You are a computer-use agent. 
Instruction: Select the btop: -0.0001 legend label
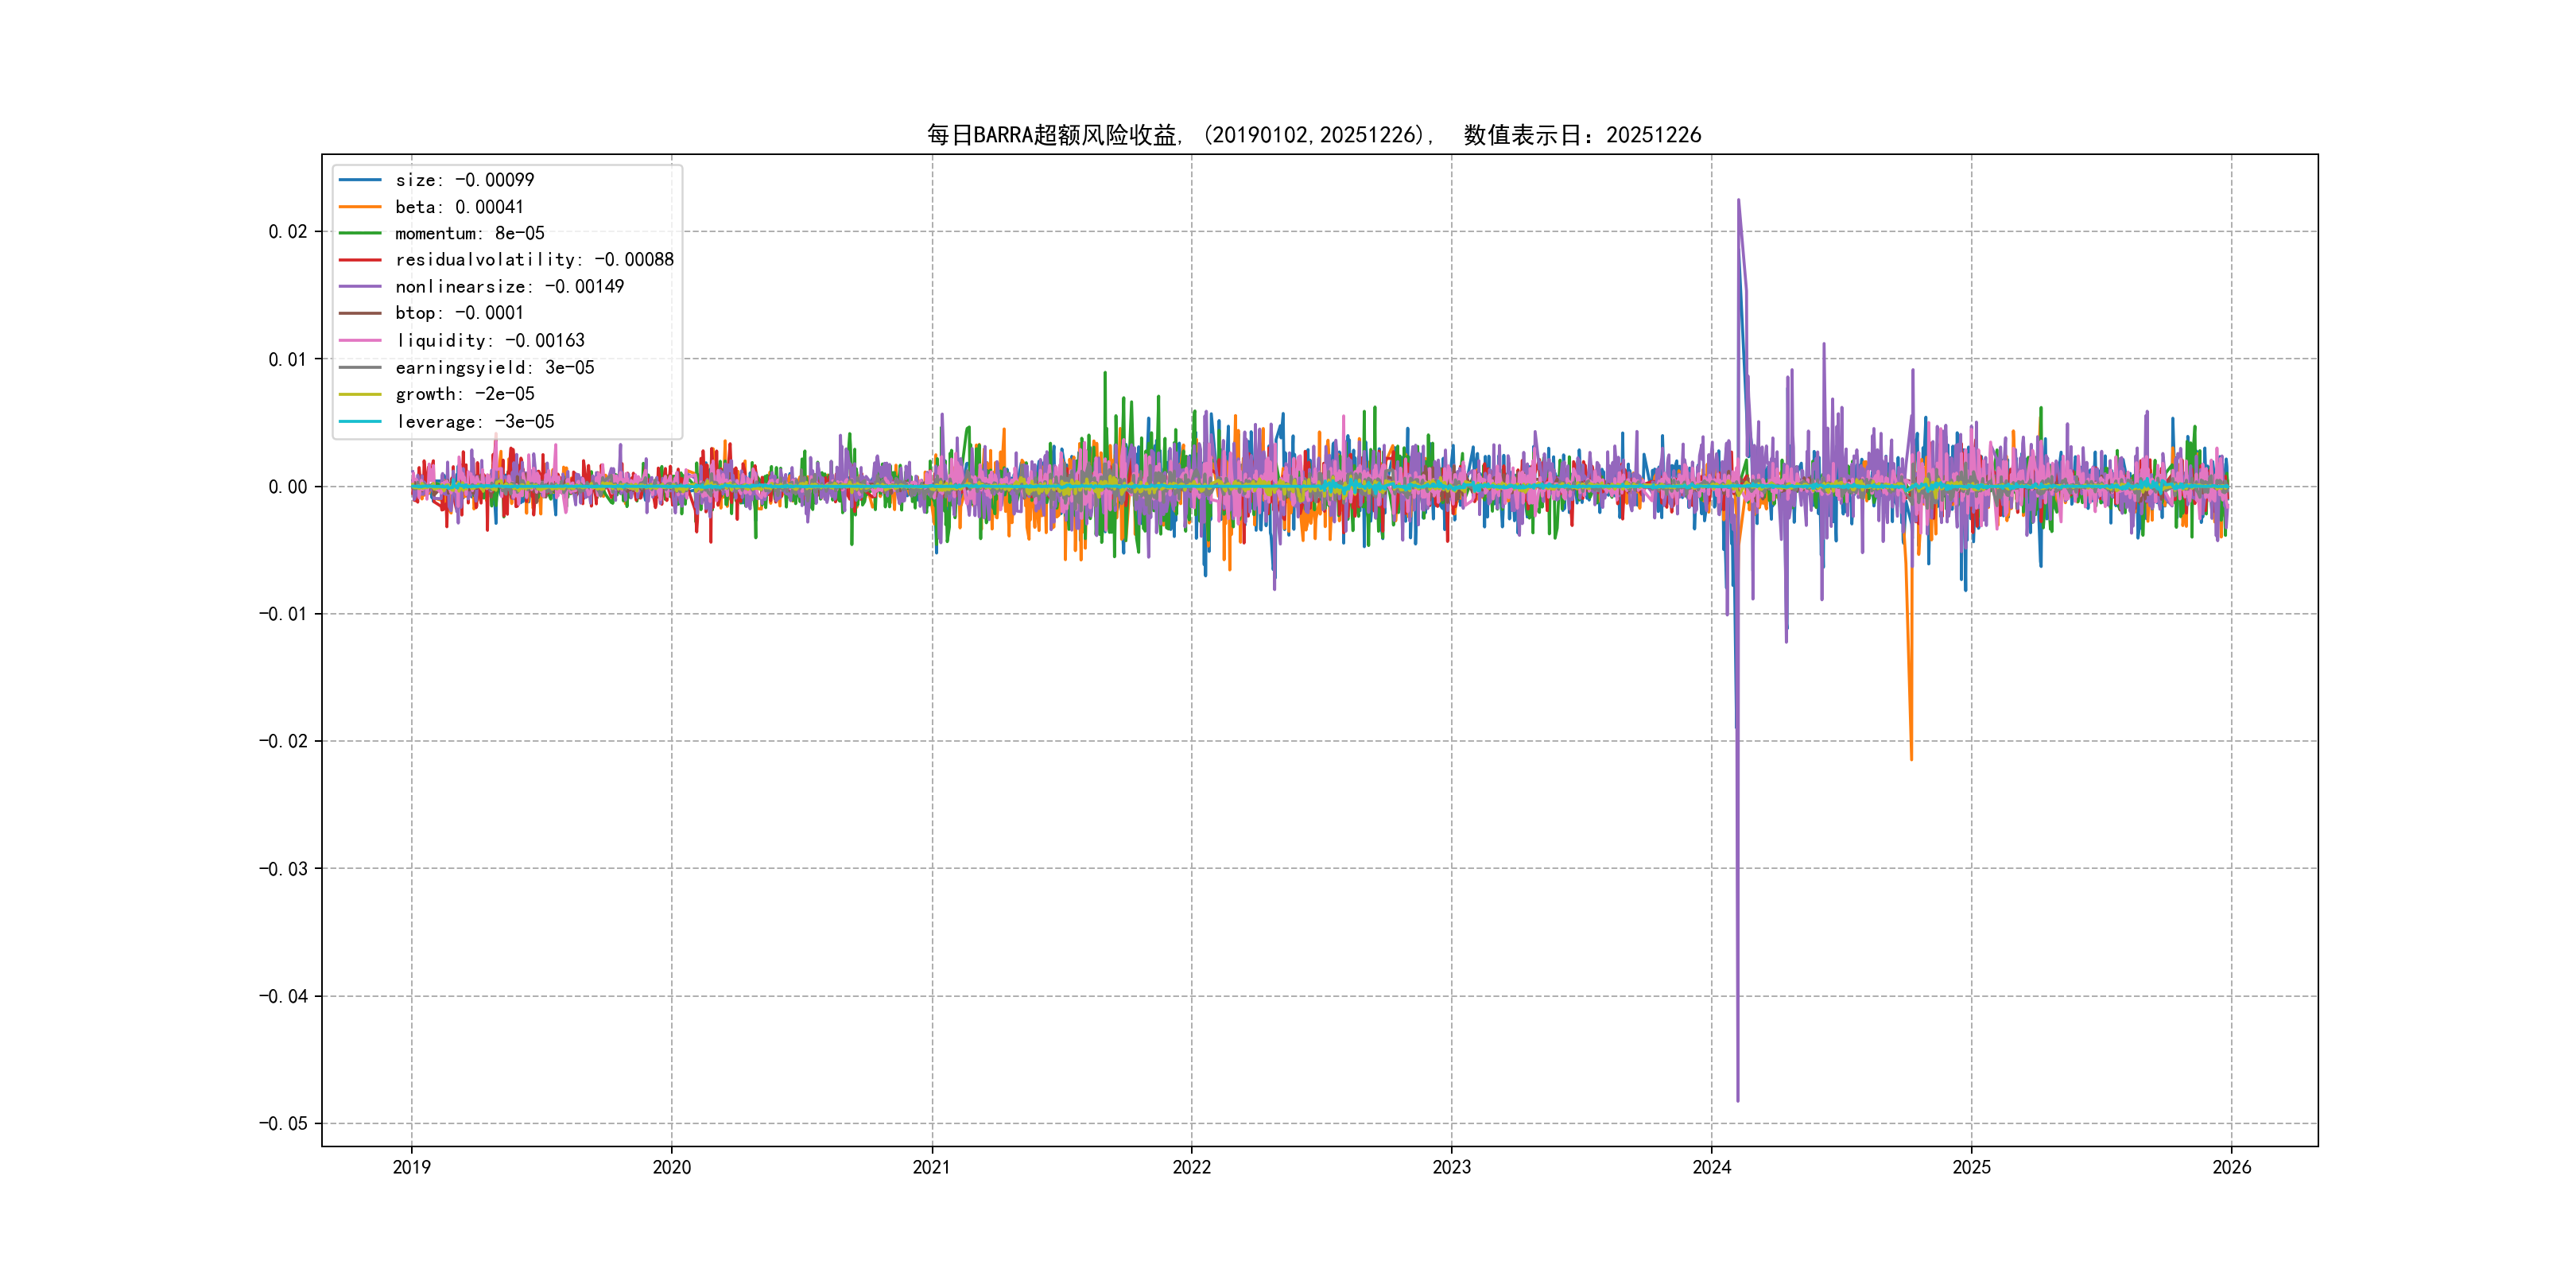(459, 313)
